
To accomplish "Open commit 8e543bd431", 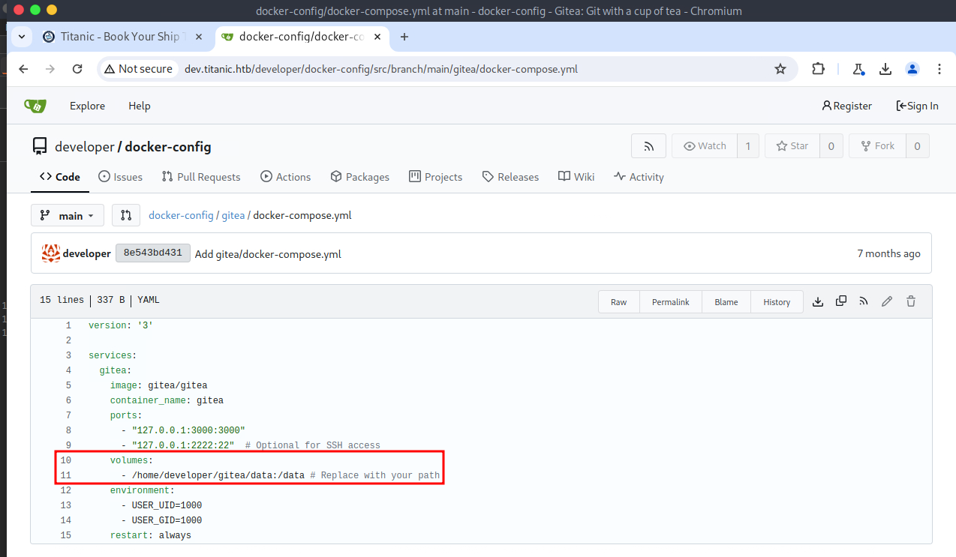I will point(153,253).
